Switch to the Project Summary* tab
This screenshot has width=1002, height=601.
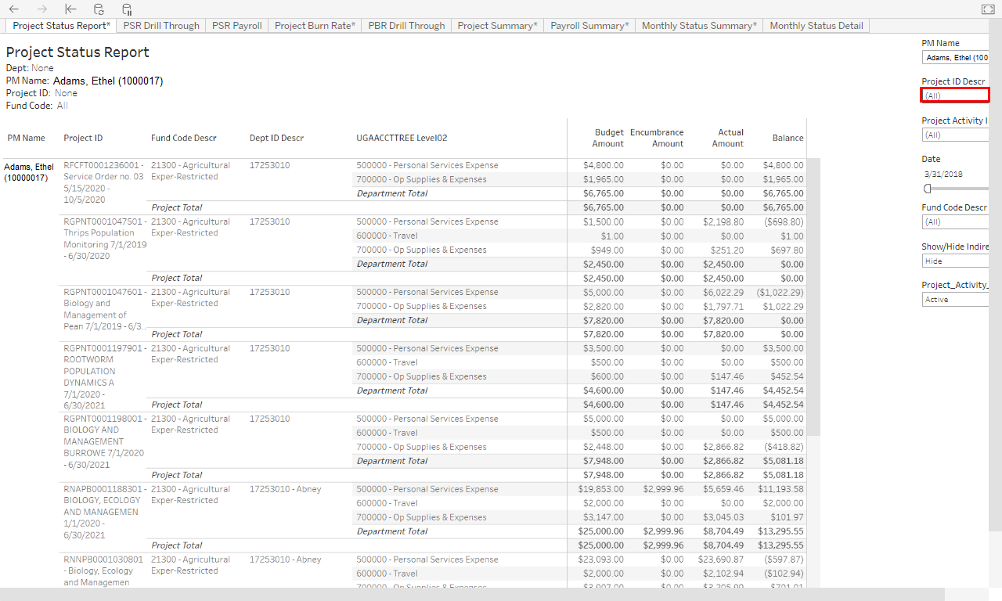pyautogui.click(x=497, y=26)
